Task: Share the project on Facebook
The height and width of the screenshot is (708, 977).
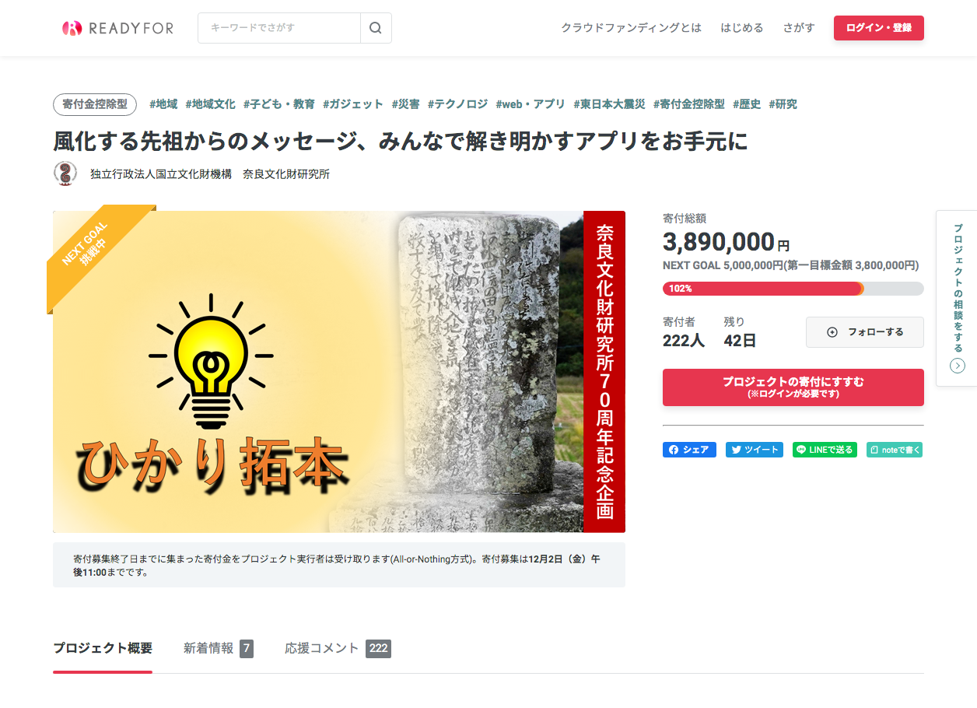Action: (689, 450)
